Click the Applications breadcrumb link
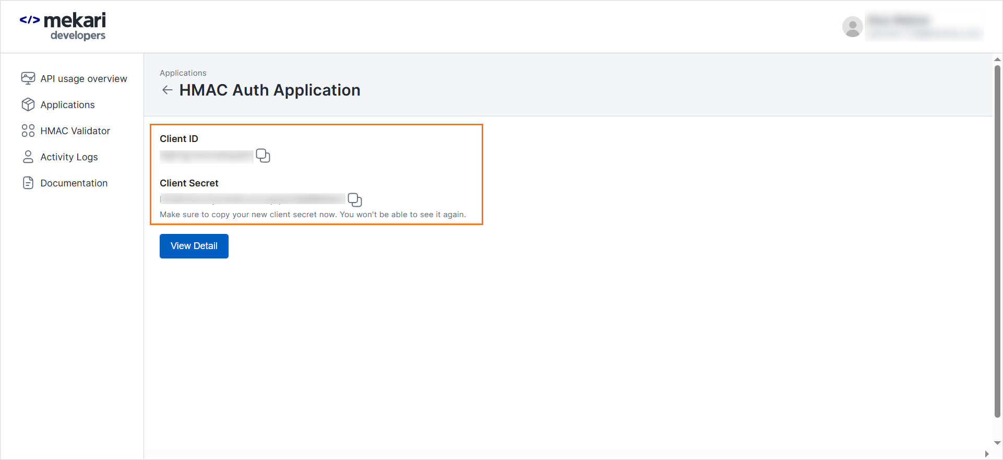Viewport: 1003px width, 460px height. pyautogui.click(x=183, y=73)
